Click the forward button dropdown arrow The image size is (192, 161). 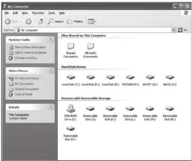click(34, 22)
